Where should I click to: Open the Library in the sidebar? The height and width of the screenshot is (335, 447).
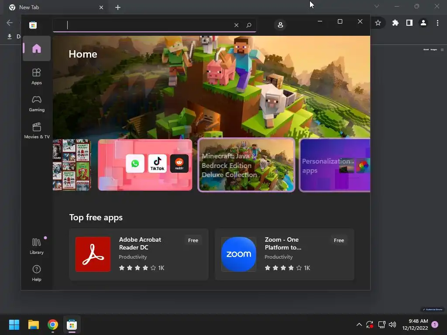click(x=37, y=246)
